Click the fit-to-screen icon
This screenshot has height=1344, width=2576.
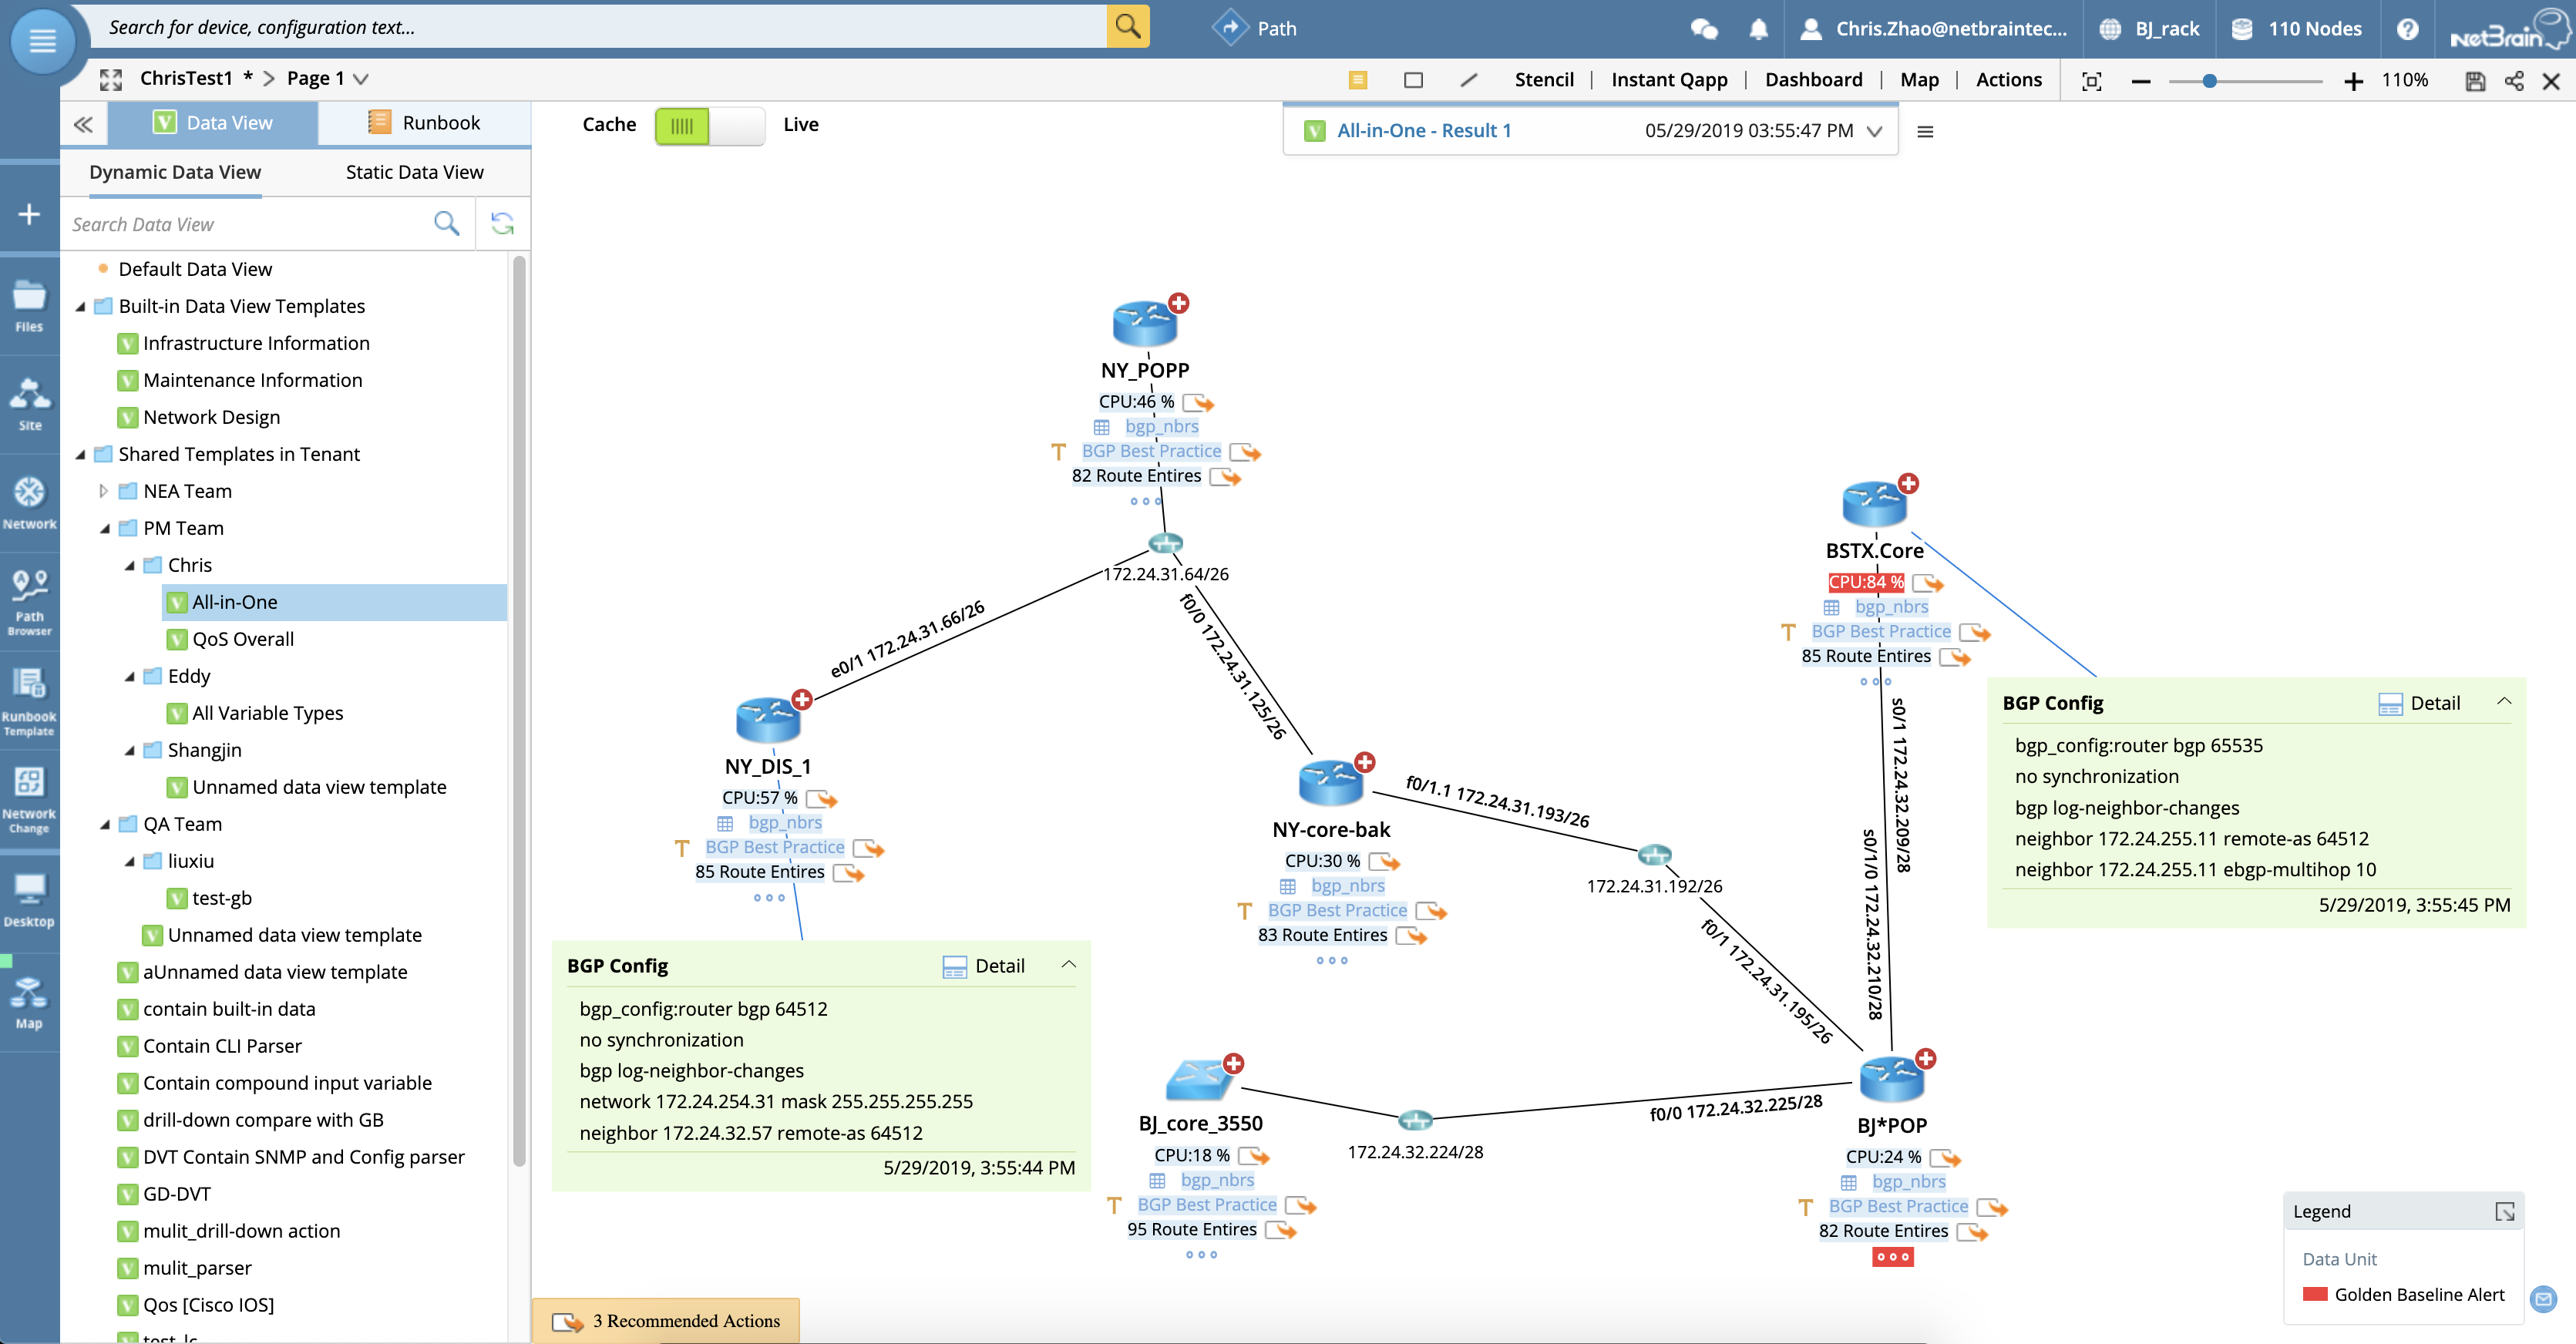pos(2091,81)
